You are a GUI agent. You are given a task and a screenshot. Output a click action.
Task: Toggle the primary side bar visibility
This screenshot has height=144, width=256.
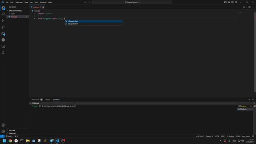(x=225, y=2)
